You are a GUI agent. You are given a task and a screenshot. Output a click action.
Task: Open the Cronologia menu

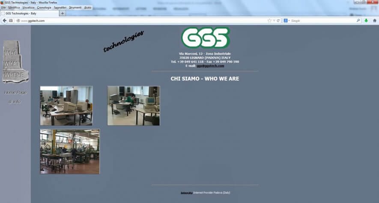[x=44, y=8]
